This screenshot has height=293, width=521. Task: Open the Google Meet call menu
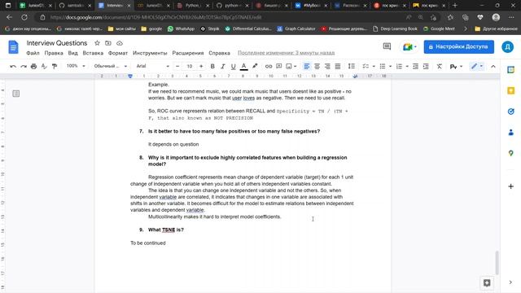click(409, 47)
